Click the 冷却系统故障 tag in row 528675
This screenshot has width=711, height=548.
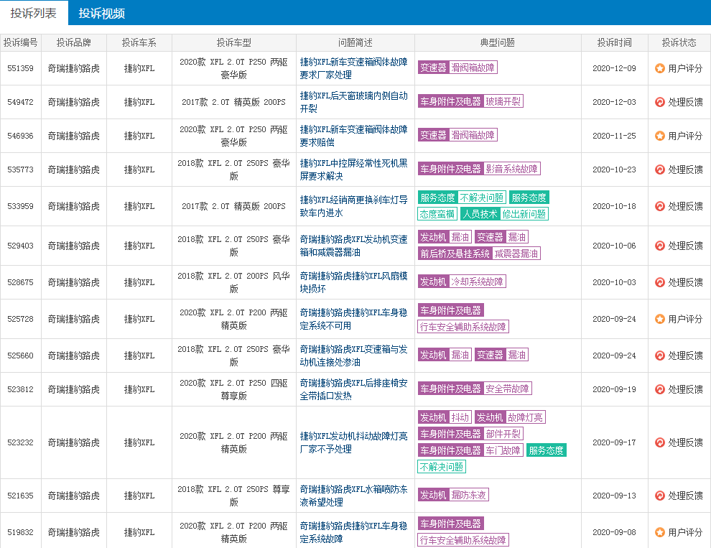tap(478, 282)
